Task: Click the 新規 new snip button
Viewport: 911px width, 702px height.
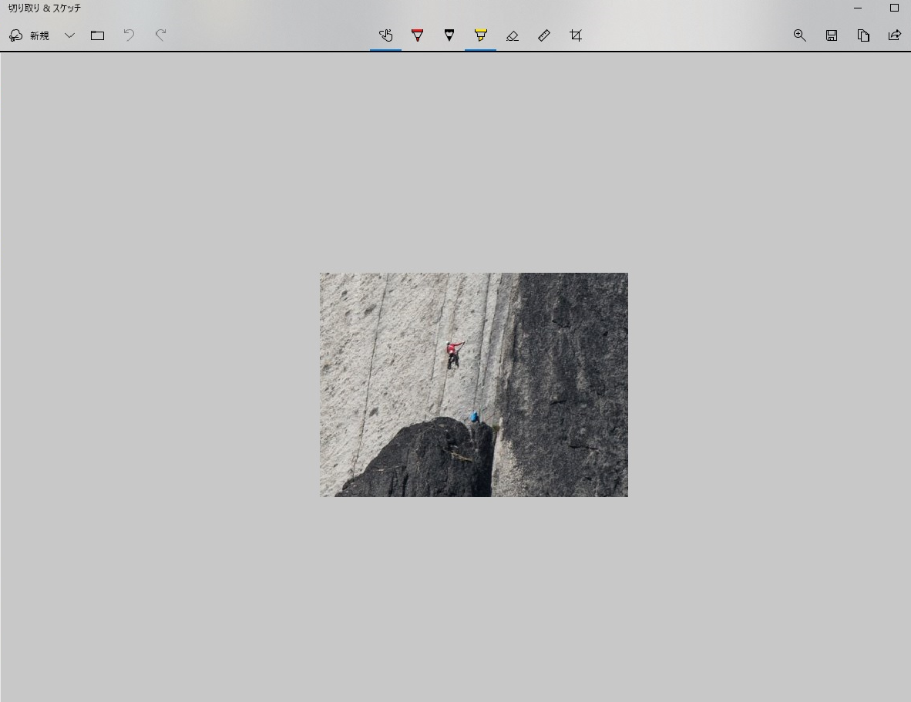Action: point(29,35)
